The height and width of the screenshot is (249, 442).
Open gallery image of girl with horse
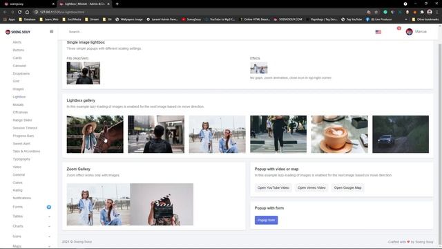(95, 134)
